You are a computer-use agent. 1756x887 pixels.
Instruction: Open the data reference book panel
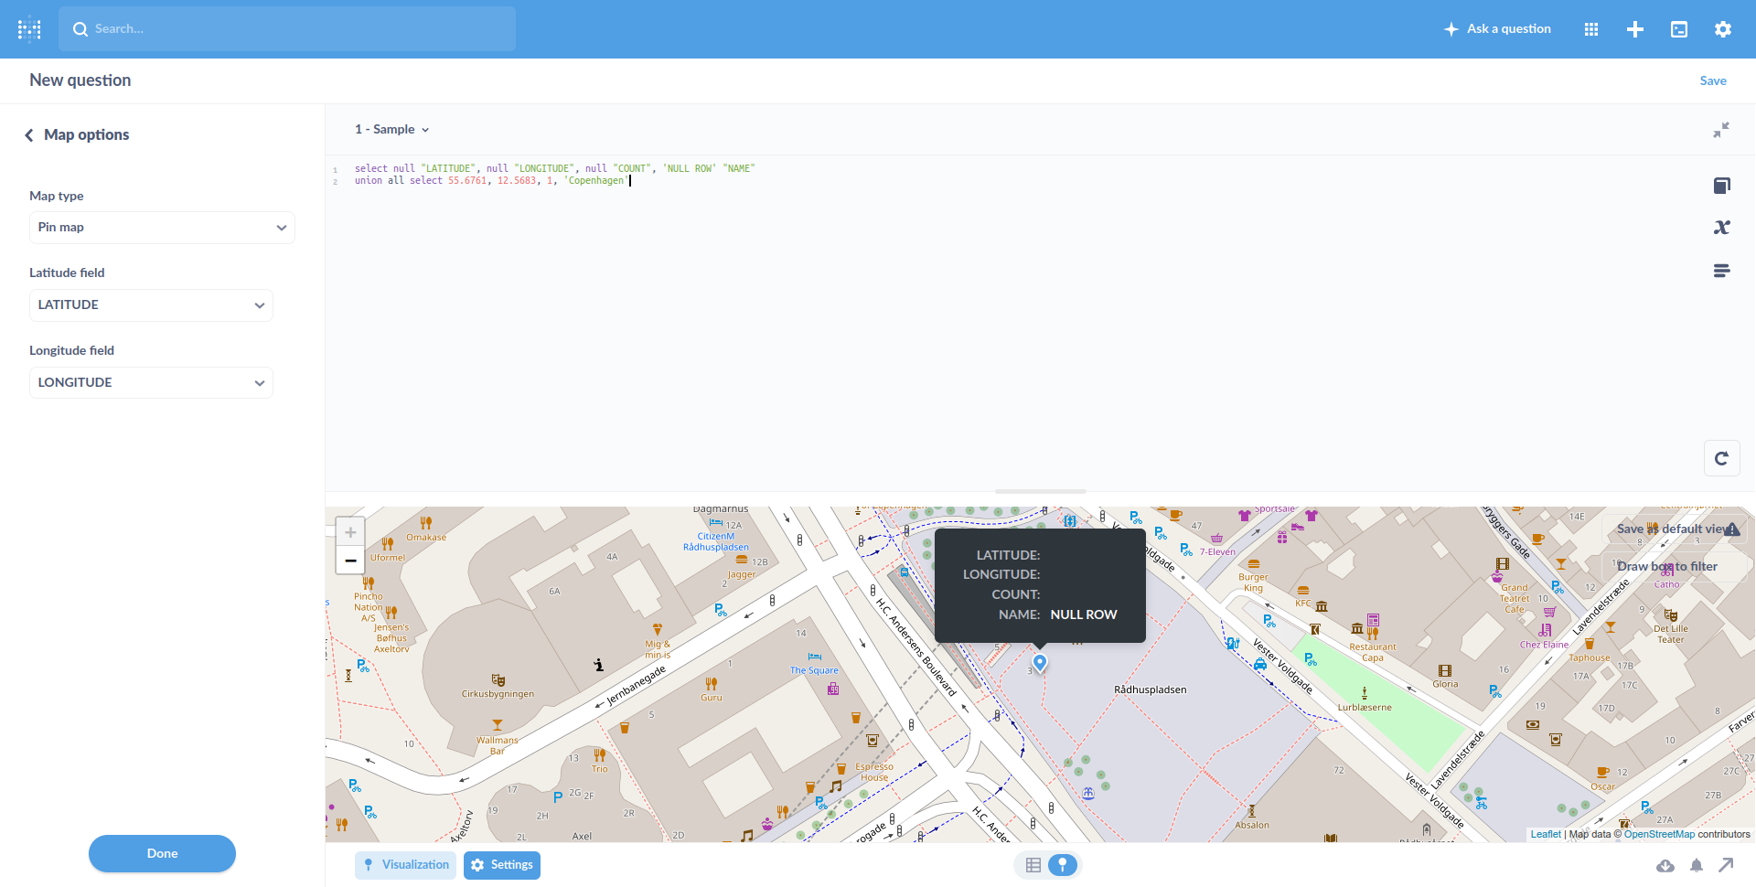click(1722, 186)
